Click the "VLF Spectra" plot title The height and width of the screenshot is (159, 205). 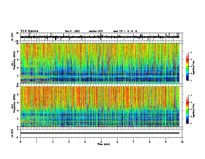[x=29, y=31]
